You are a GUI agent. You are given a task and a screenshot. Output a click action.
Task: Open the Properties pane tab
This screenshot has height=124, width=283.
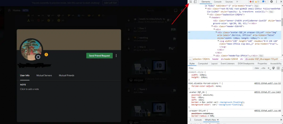[262, 64]
